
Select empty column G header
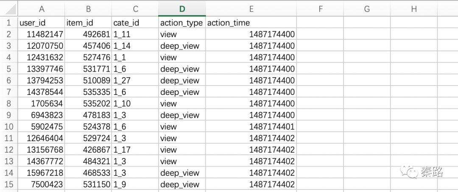point(367,9)
